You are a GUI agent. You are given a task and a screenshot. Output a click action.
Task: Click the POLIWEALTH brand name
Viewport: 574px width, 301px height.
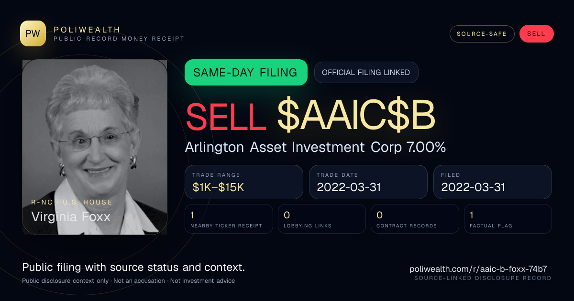(87, 30)
